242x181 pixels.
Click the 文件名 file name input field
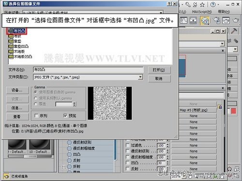pos(88,70)
